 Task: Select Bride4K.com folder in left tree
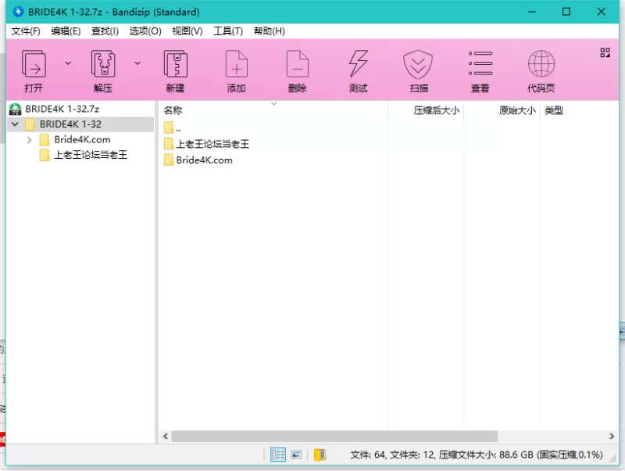click(82, 139)
